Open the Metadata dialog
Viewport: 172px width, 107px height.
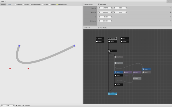103,4
